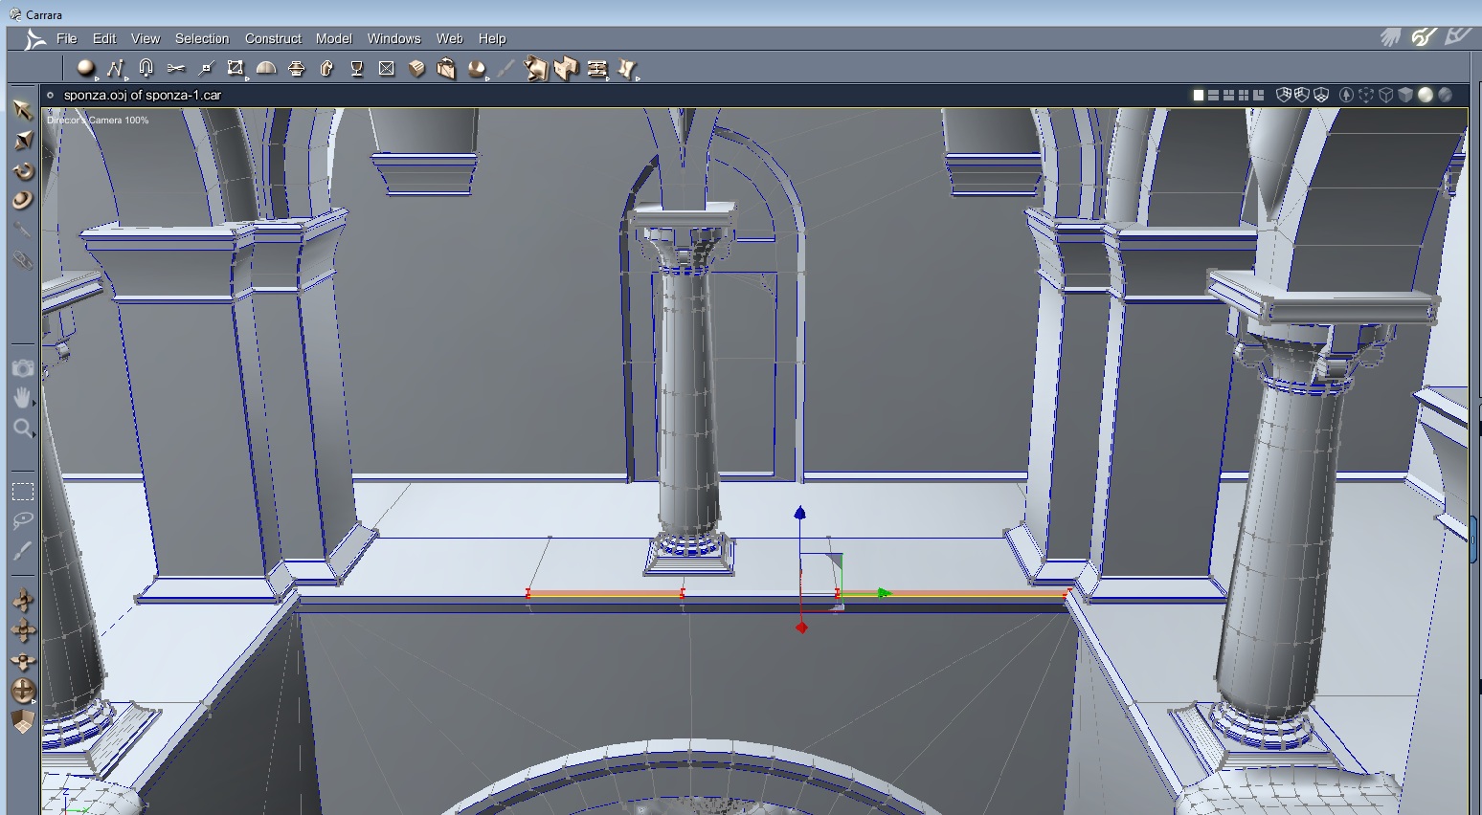1482x815 pixels.
Task: Insert a sphere primitive from toolbar
Action: 86,68
